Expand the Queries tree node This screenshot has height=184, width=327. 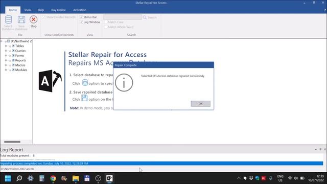tap(6, 51)
